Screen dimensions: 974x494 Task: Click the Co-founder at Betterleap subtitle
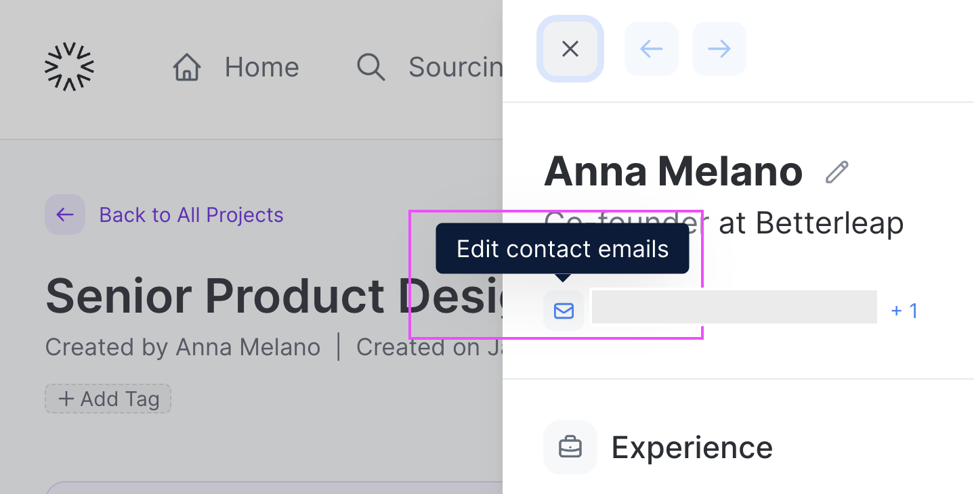point(724,223)
